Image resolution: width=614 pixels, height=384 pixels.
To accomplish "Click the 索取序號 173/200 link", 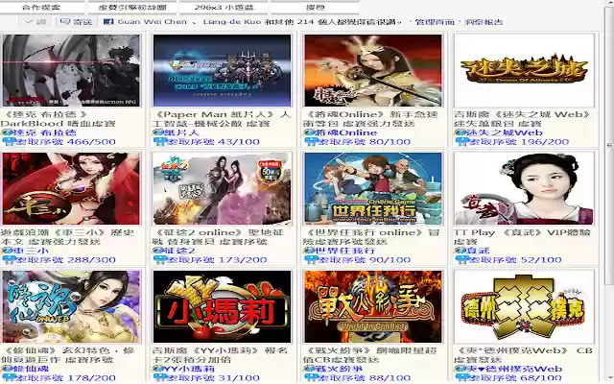I will (x=217, y=260).
